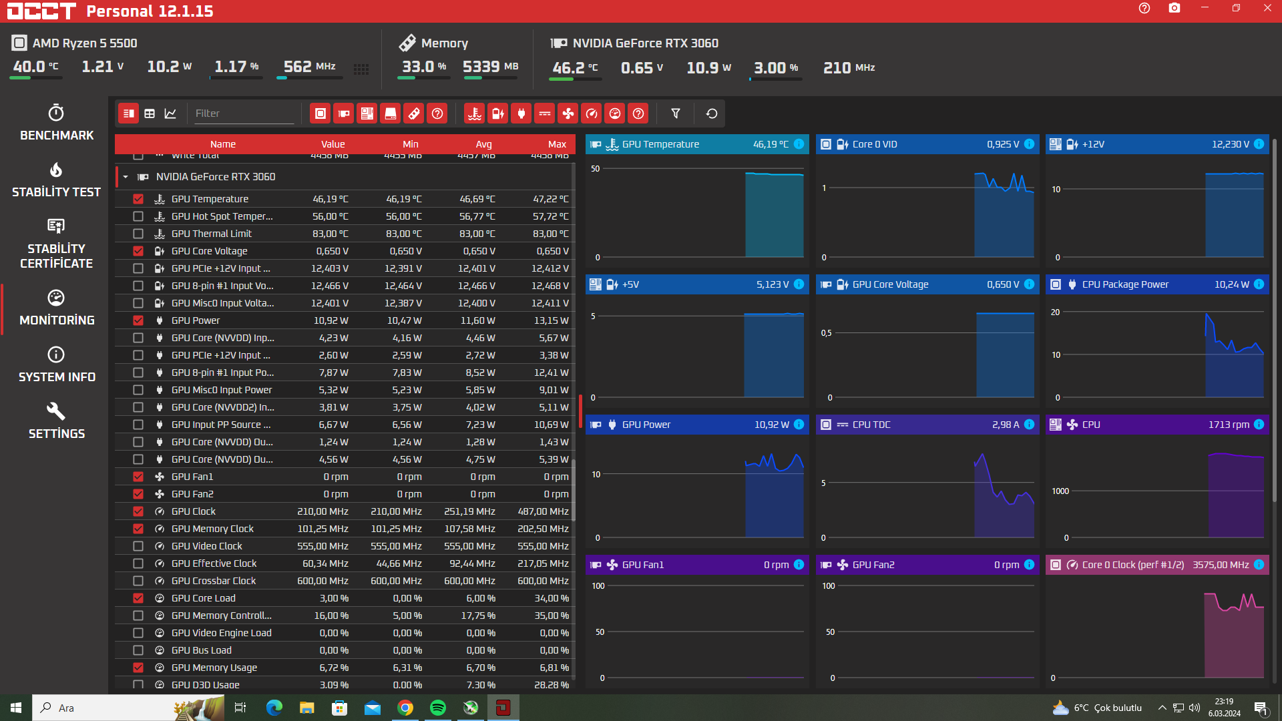The height and width of the screenshot is (721, 1282).
Task: Toggle voltage sensor type filter
Action: tap(498, 113)
